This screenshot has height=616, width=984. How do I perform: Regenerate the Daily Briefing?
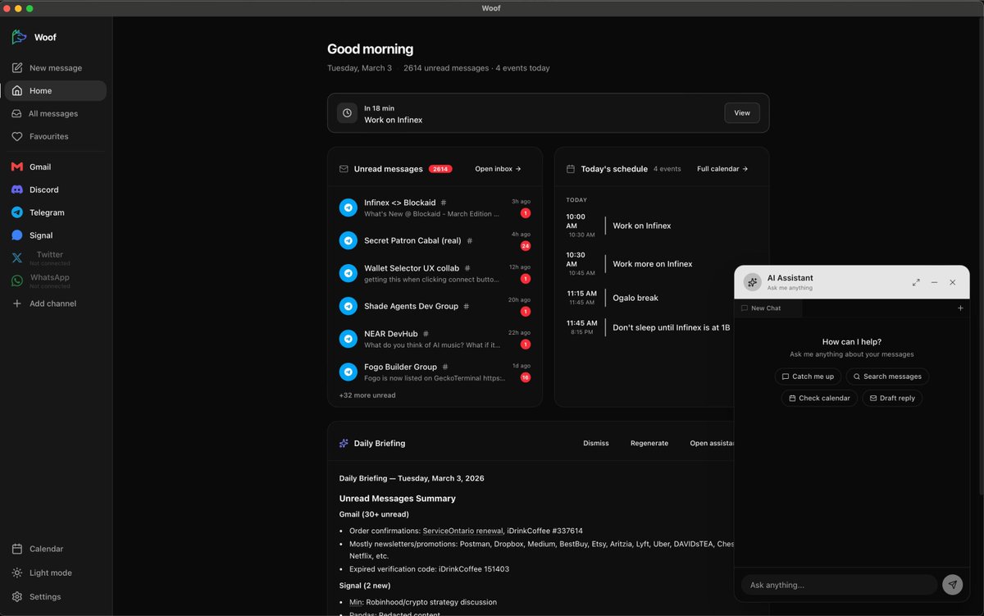pyautogui.click(x=649, y=444)
